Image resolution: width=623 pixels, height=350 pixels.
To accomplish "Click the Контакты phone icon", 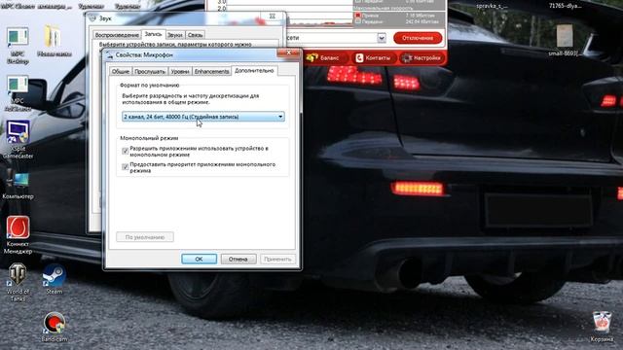I will tap(359, 58).
